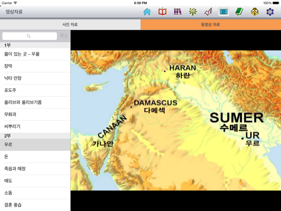Switch to the 사진 자료 tab
Viewport: 281px width, 211px height.
coord(70,25)
